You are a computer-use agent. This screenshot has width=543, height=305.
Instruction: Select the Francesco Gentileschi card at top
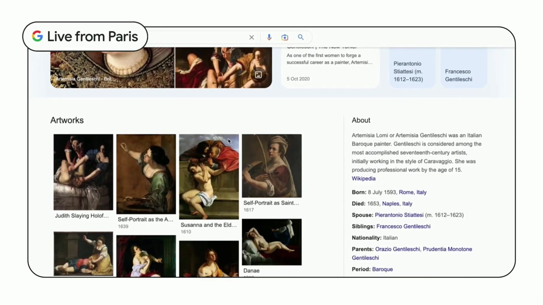(x=464, y=68)
